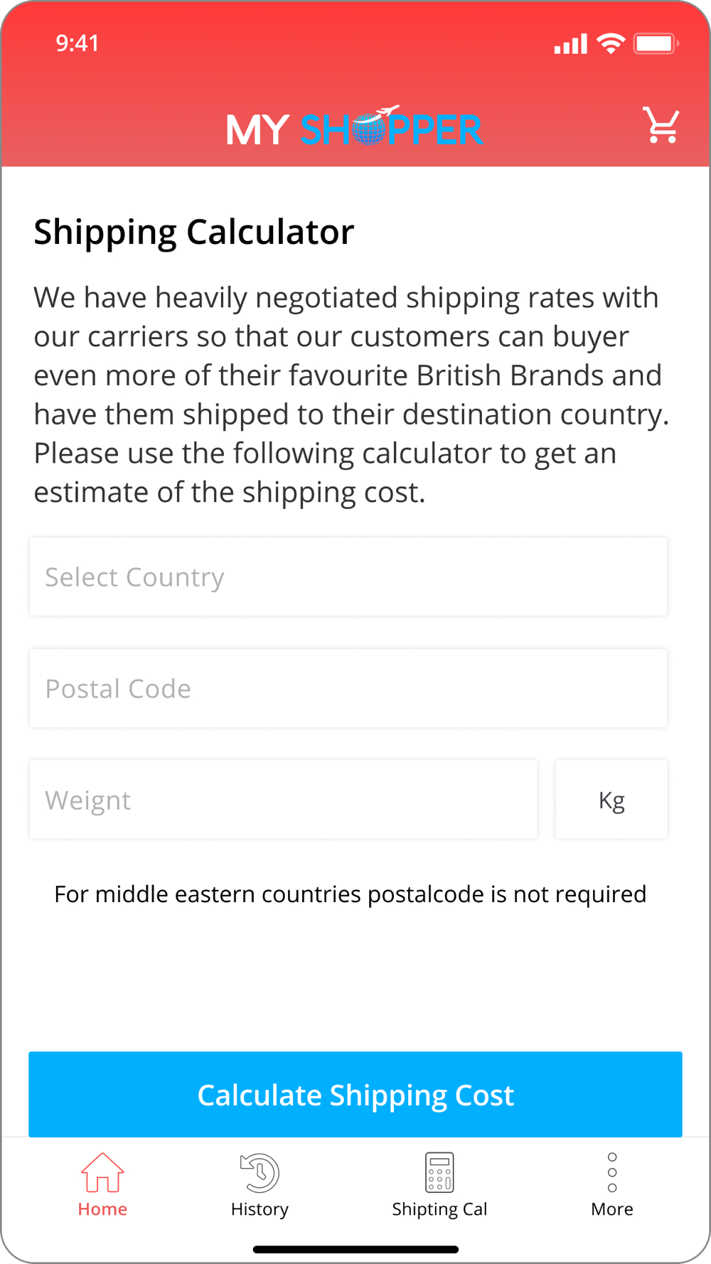
Task: Tap the Shipping Cal calculator icon
Action: pyautogui.click(x=439, y=1172)
